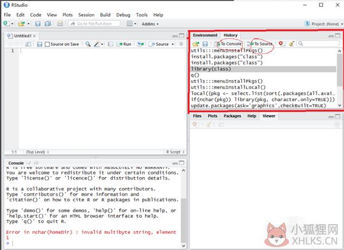Open the Build menu
This screenshot has width=344, height=250.
click(x=105, y=15)
